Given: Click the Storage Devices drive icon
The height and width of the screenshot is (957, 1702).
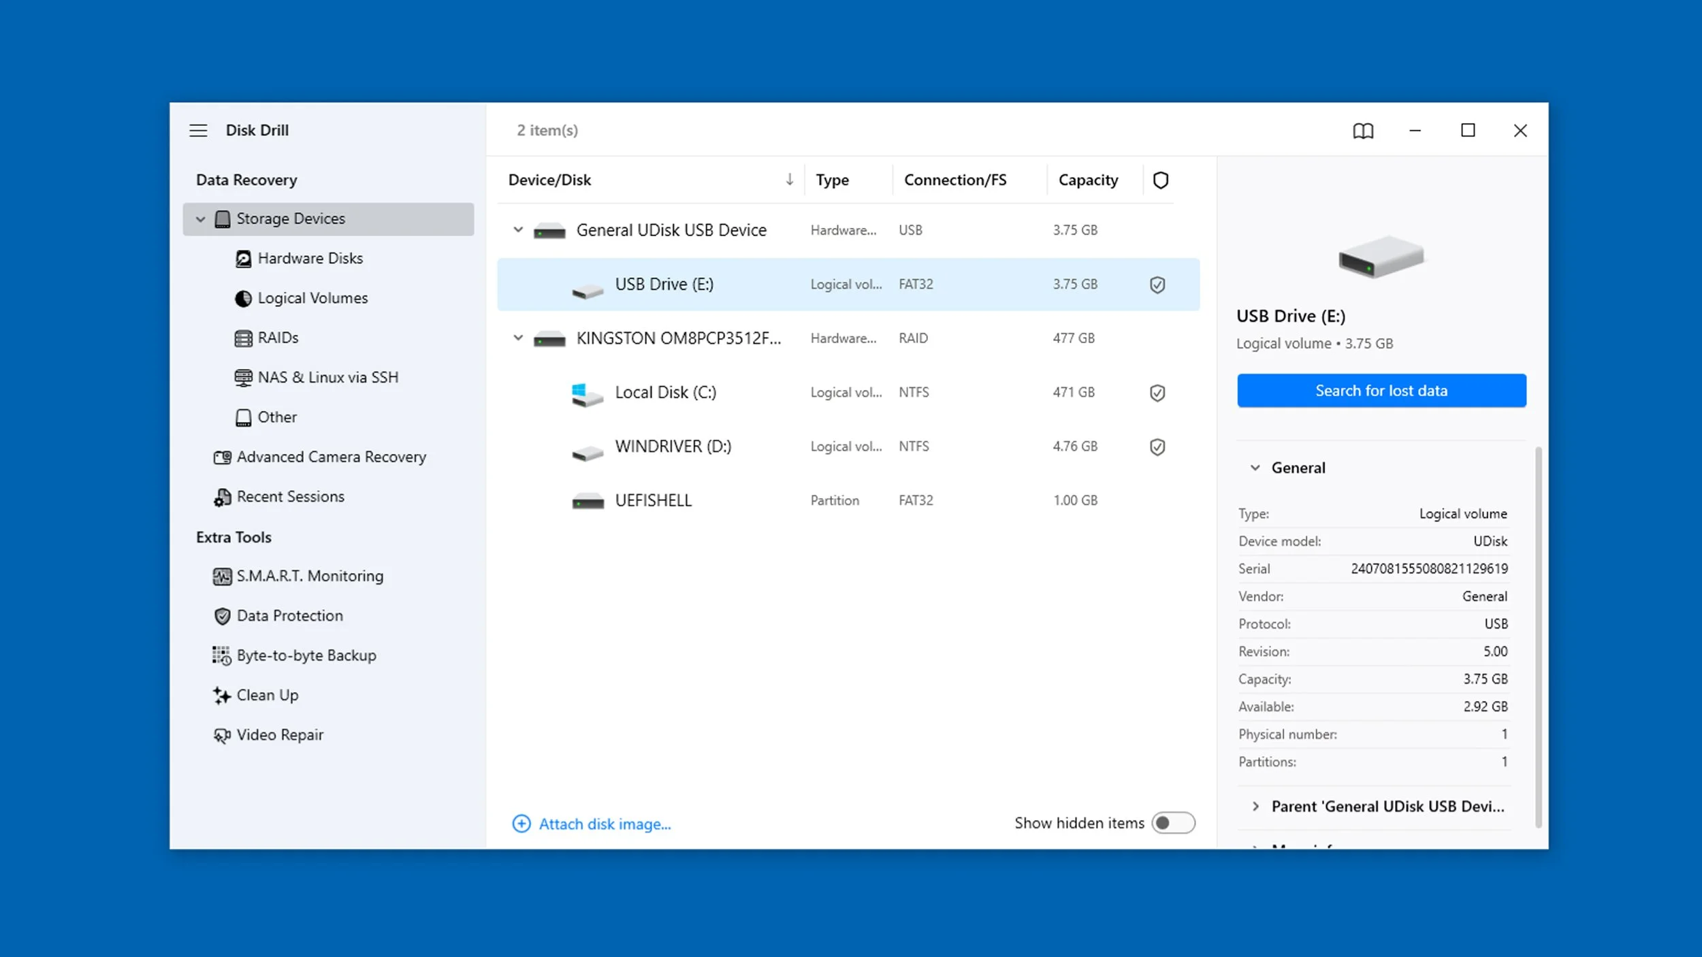Looking at the screenshot, I should coord(223,218).
